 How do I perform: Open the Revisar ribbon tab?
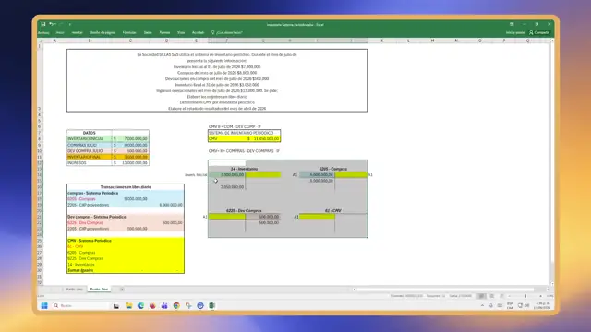[x=164, y=33]
